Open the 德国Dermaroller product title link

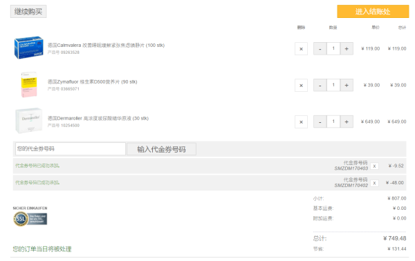(x=98, y=118)
